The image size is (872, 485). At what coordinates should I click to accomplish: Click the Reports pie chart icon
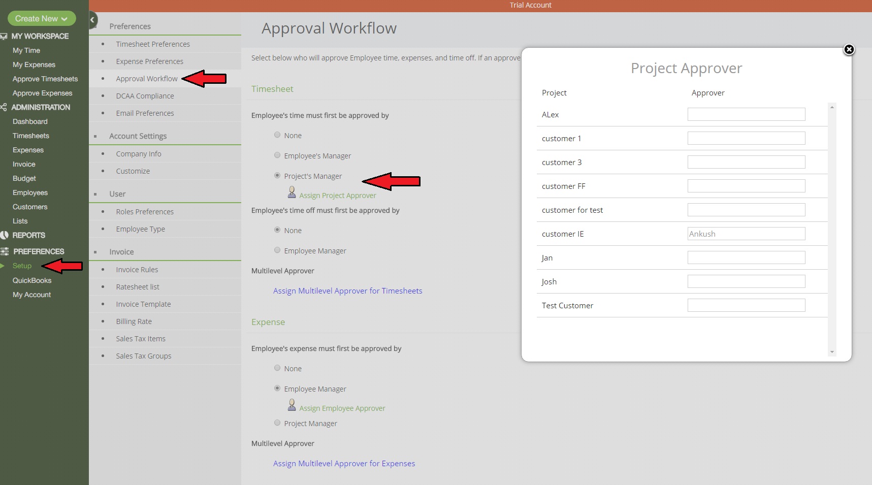pos(5,235)
